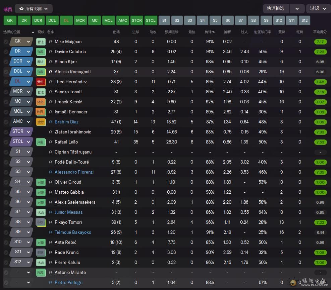This screenshot has height=290, width=331.
Task: Click the person icon beside Alessio Romagnoli
Action: point(51,72)
